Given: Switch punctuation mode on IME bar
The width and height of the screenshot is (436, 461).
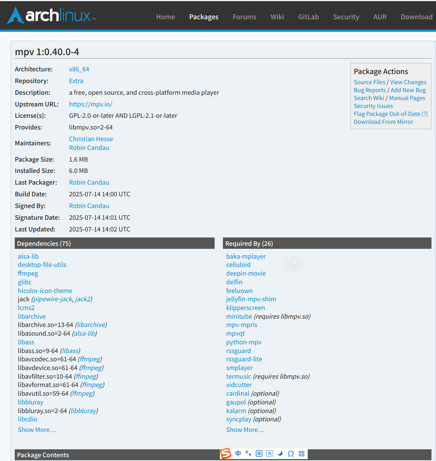Looking at the screenshot, I should tap(248, 453).
